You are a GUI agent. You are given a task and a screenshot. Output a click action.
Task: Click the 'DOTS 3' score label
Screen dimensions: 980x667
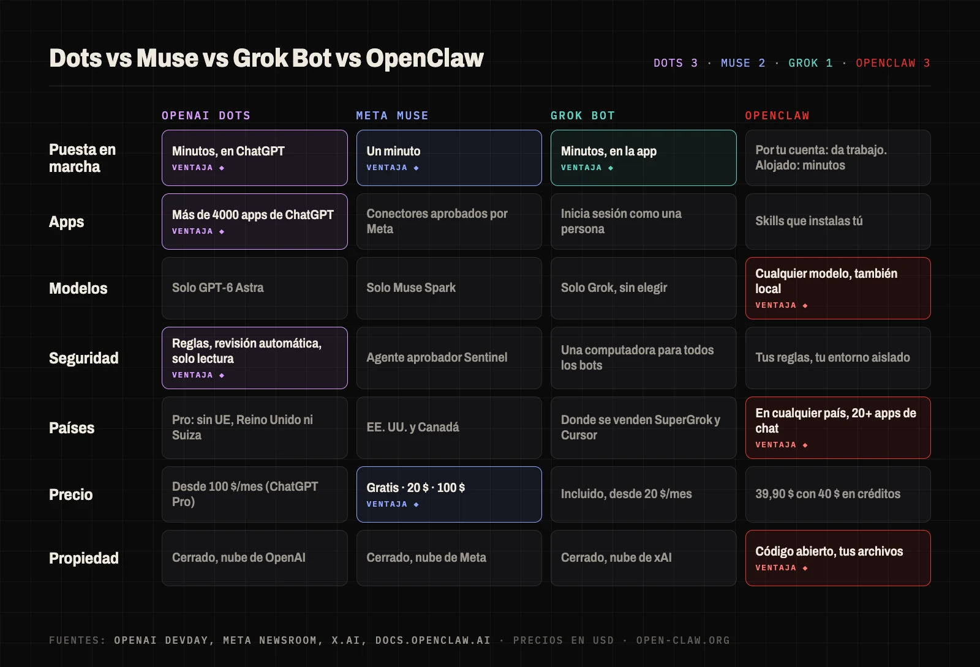point(676,63)
